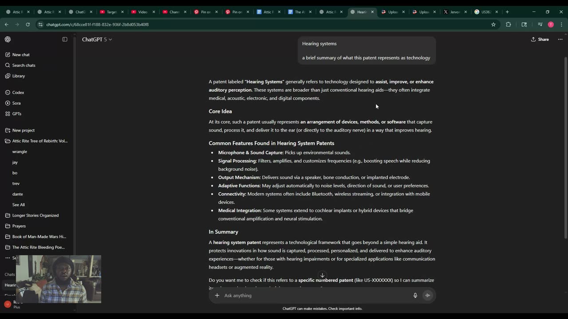
Task: Open Search chats
Action: pyautogui.click(x=24, y=65)
